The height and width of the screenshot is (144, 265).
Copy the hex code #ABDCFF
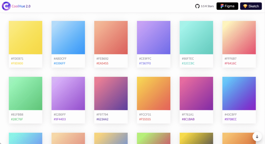pos(60,59)
